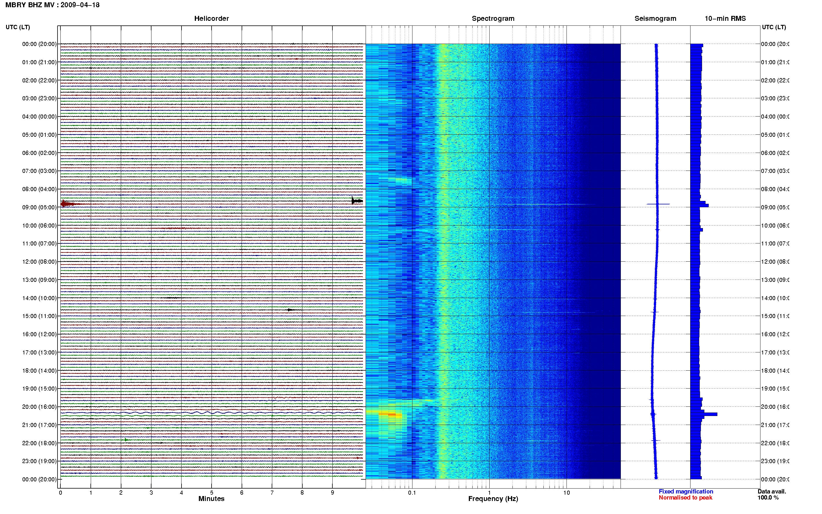The width and height of the screenshot is (822, 514).
Task: Select the 10-min RMS heading
Action: click(x=725, y=19)
